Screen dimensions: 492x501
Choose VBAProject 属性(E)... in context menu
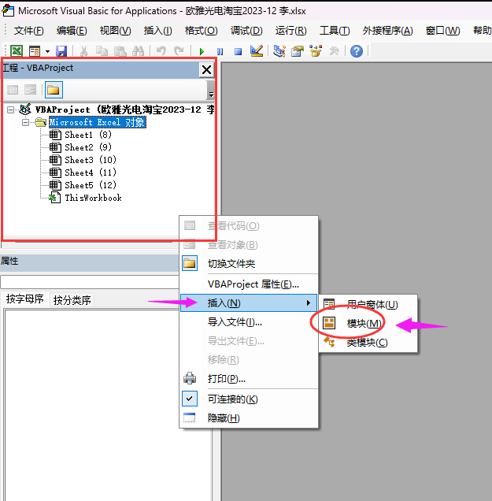(249, 284)
